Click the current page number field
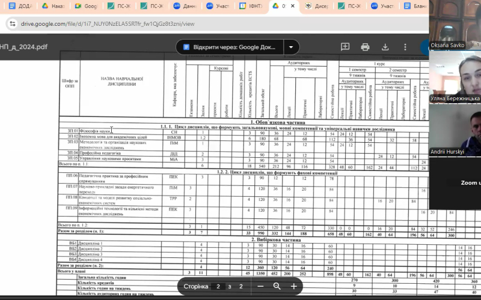Viewport: 481px width, 300px height. click(218, 286)
